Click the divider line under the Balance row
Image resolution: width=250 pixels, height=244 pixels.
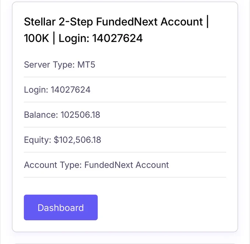[x=125, y=127]
